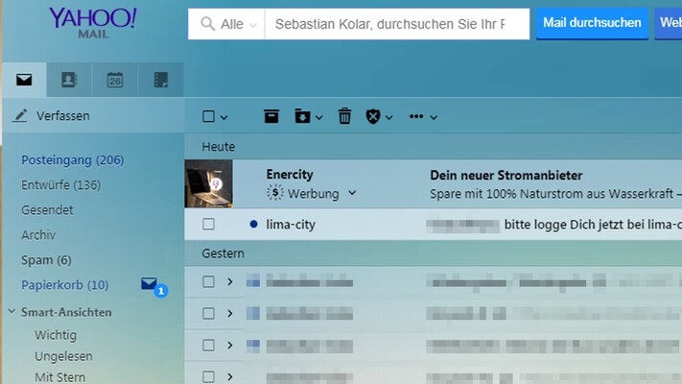Open the Spam folder

(x=46, y=260)
